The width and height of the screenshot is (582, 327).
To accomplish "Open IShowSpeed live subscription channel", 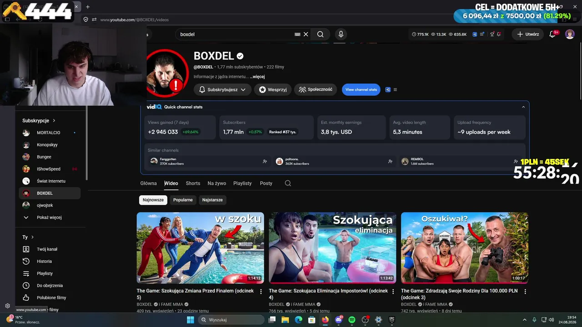I will 50,169.
